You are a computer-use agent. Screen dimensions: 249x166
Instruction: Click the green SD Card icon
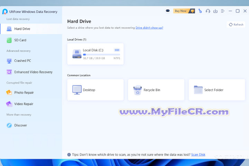tap(9, 40)
